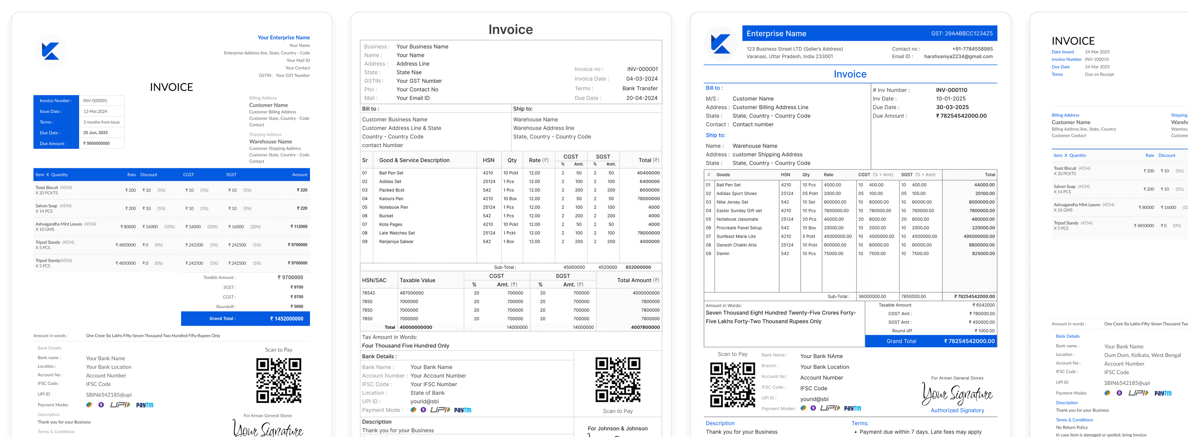The image size is (1188, 437).
Task: Click Paytm logo in Your Enterprise Name invoice
Action: coord(145,405)
